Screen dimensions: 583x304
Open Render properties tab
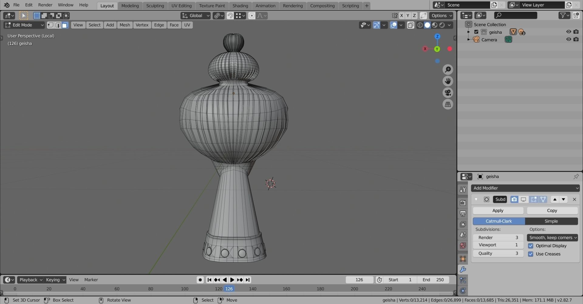click(463, 203)
